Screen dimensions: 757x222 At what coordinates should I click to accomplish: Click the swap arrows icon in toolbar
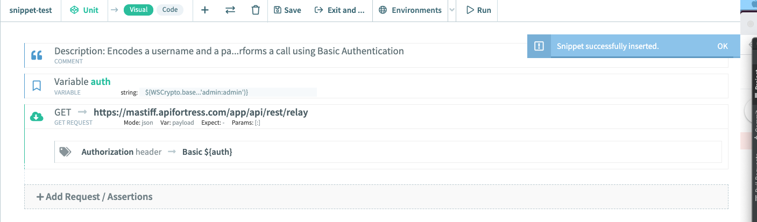pyautogui.click(x=230, y=10)
